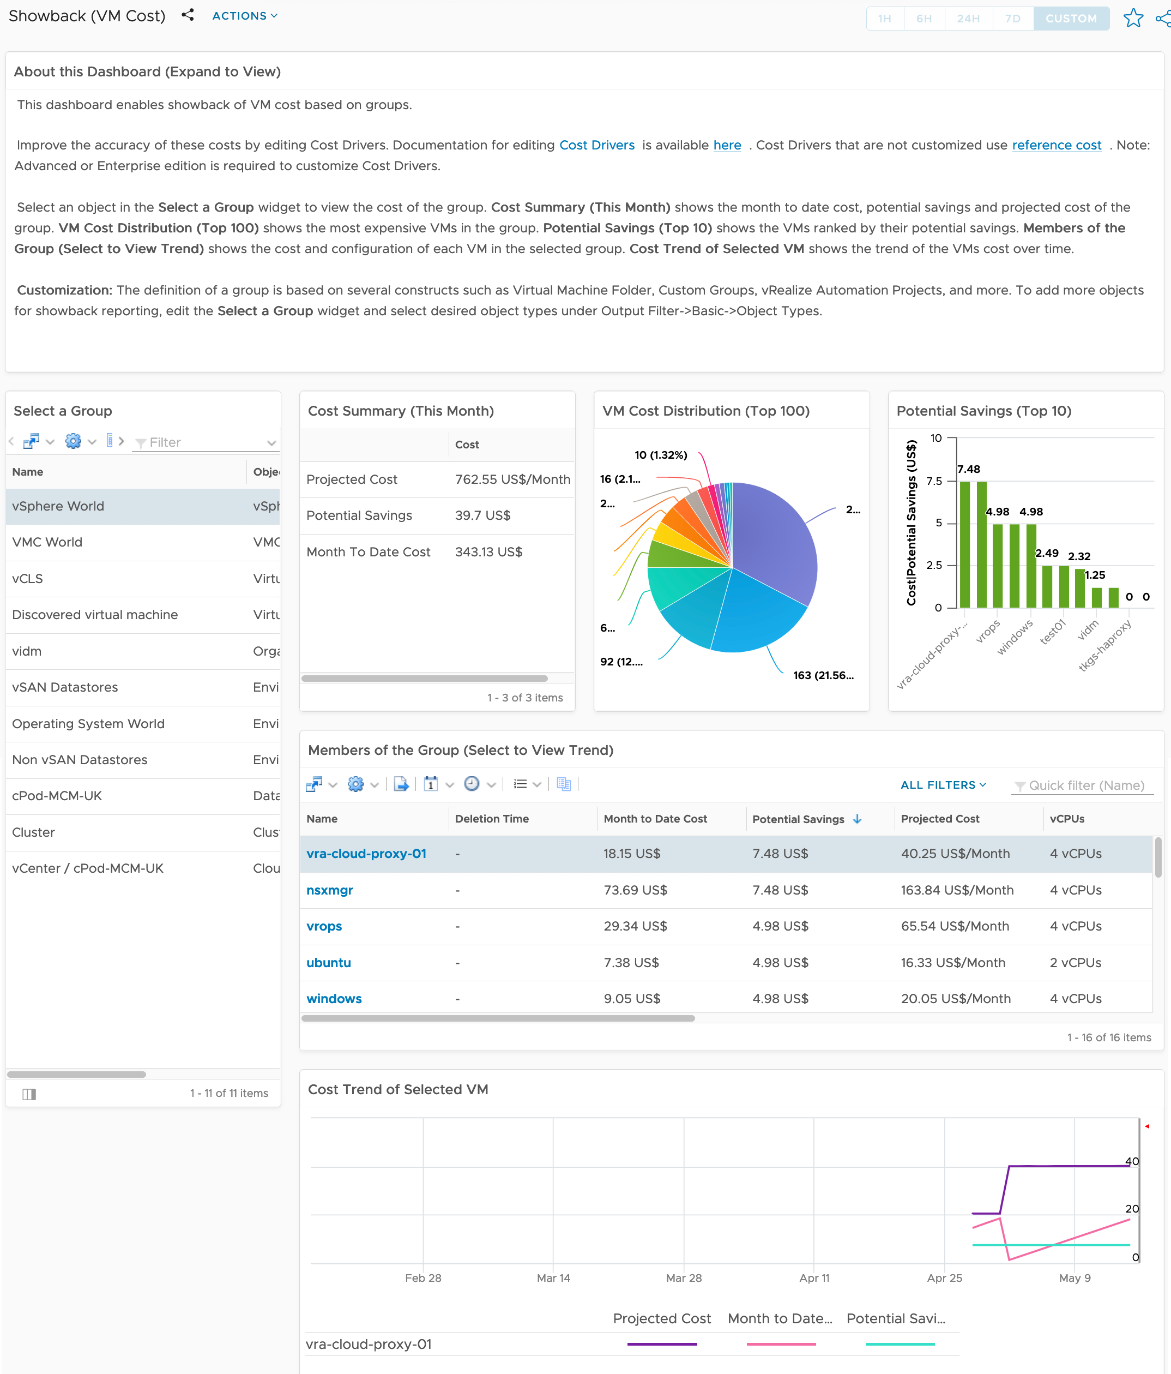Image resolution: width=1171 pixels, height=1374 pixels.
Task: Open the Filter dropdown arrow in Select a Group
Action: (x=271, y=443)
